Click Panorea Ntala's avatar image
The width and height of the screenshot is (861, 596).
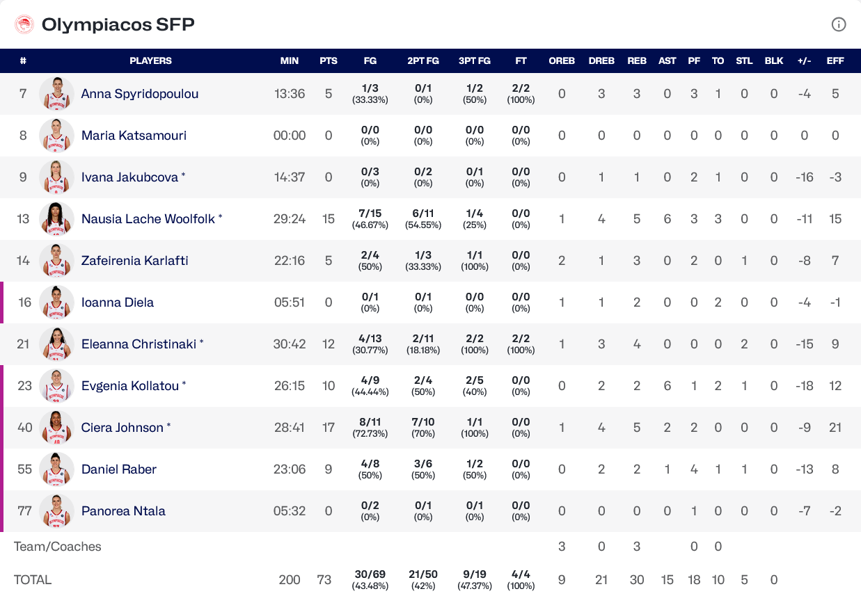coord(56,511)
